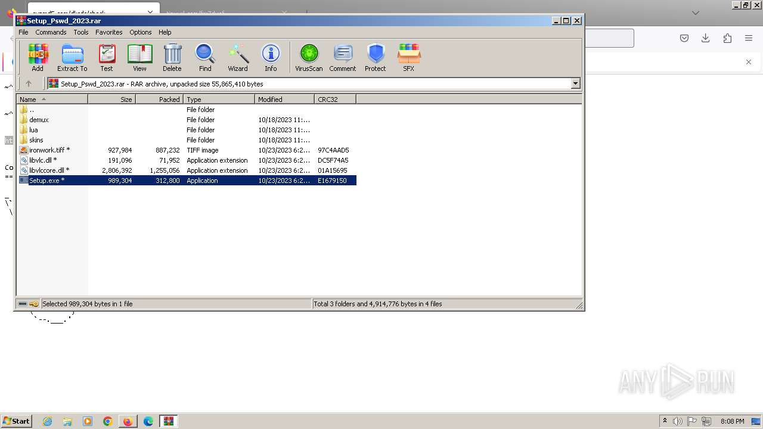The width and height of the screenshot is (763, 429).
Task: Open Firefox extensions puzzle icon
Action: tap(727, 38)
